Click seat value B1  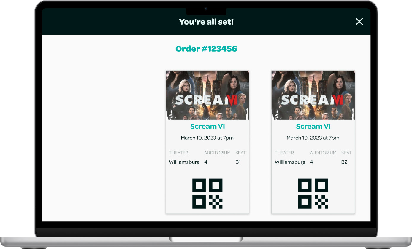(x=238, y=162)
